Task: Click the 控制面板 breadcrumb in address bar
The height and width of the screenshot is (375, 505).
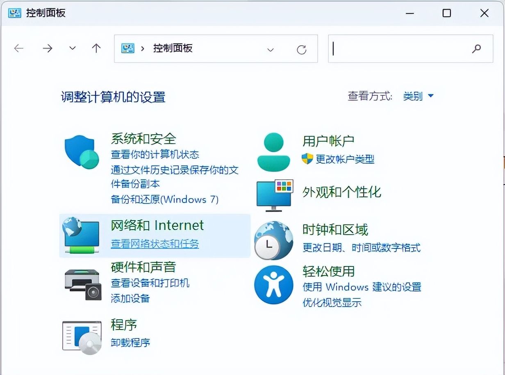Action: pyautogui.click(x=173, y=48)
